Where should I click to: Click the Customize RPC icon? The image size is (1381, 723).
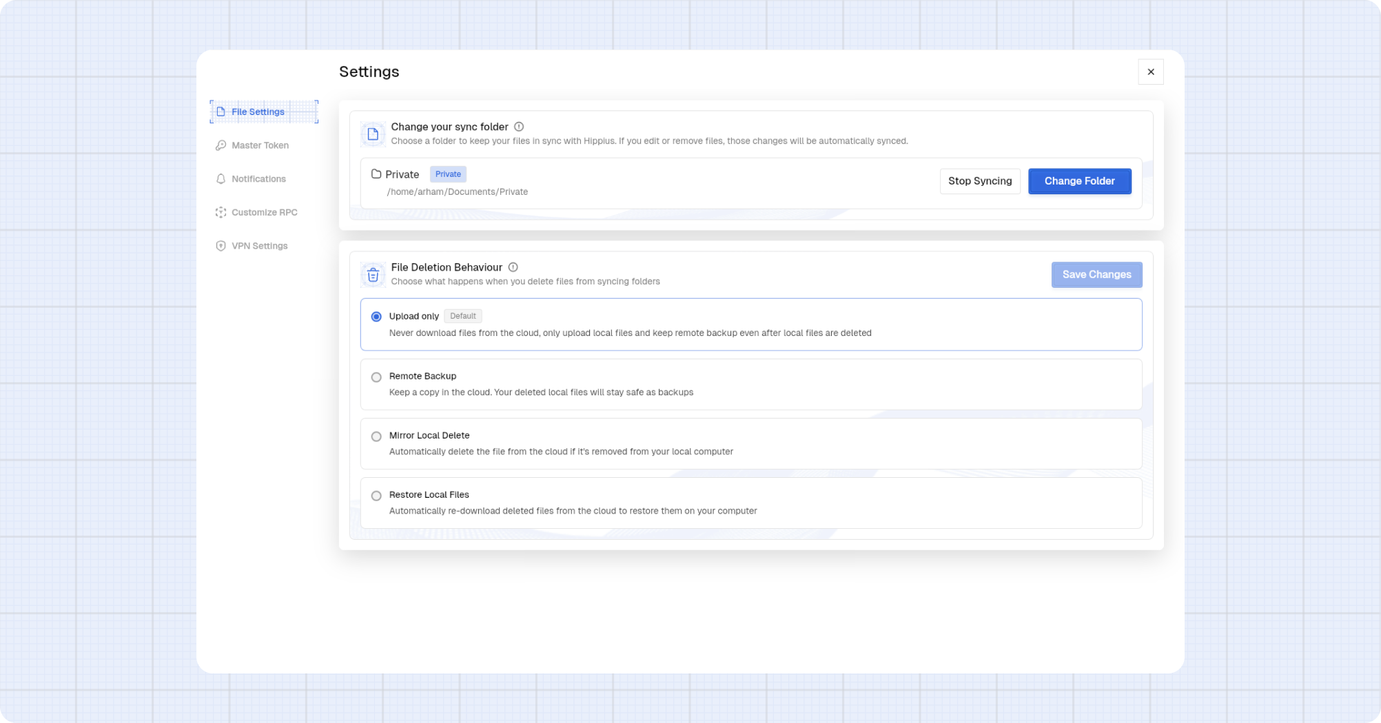click(220, 212)
